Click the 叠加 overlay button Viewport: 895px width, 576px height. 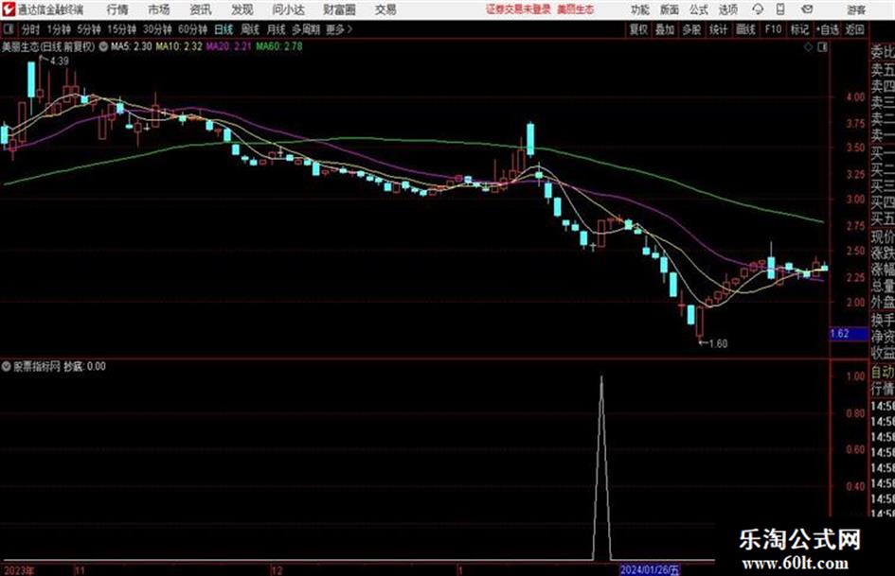[x=665, y=29]
